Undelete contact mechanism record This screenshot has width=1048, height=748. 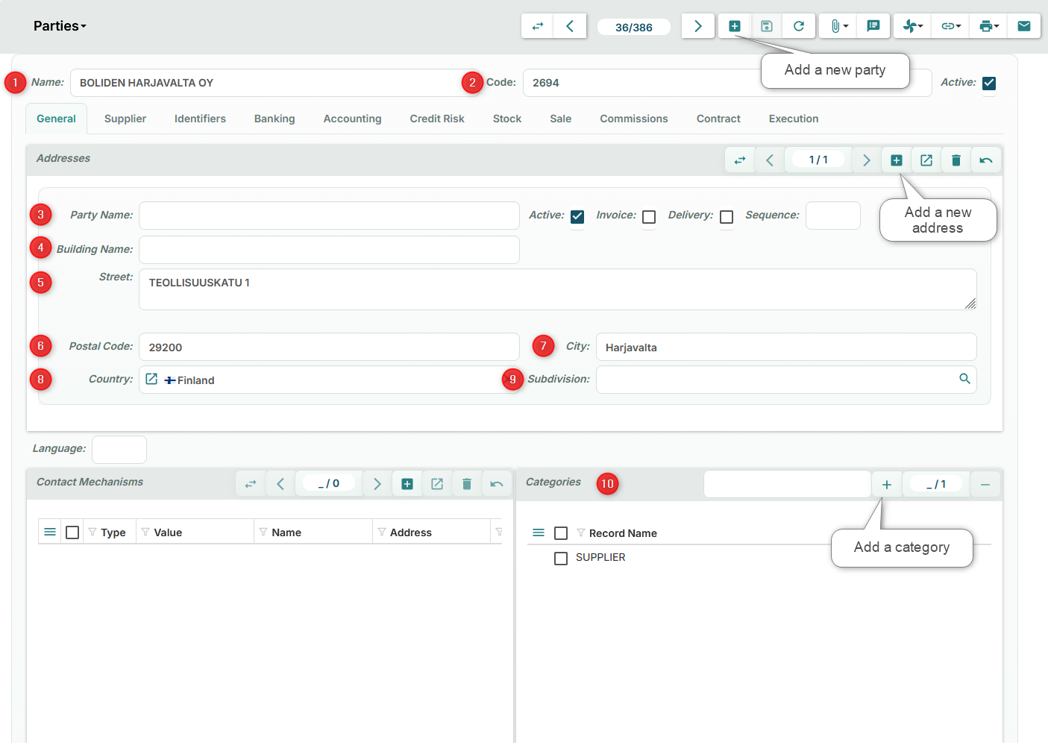(x=497, y=484)
